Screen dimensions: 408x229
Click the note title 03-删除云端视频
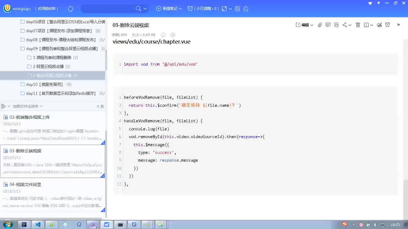[131, 25]
